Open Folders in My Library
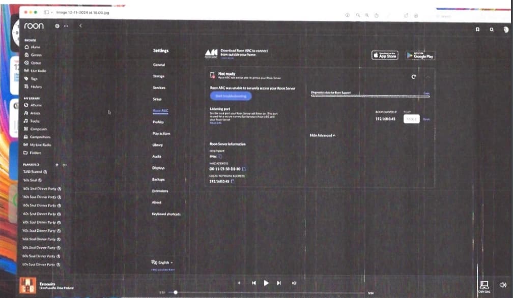513x298 pixels. (32, 153)
